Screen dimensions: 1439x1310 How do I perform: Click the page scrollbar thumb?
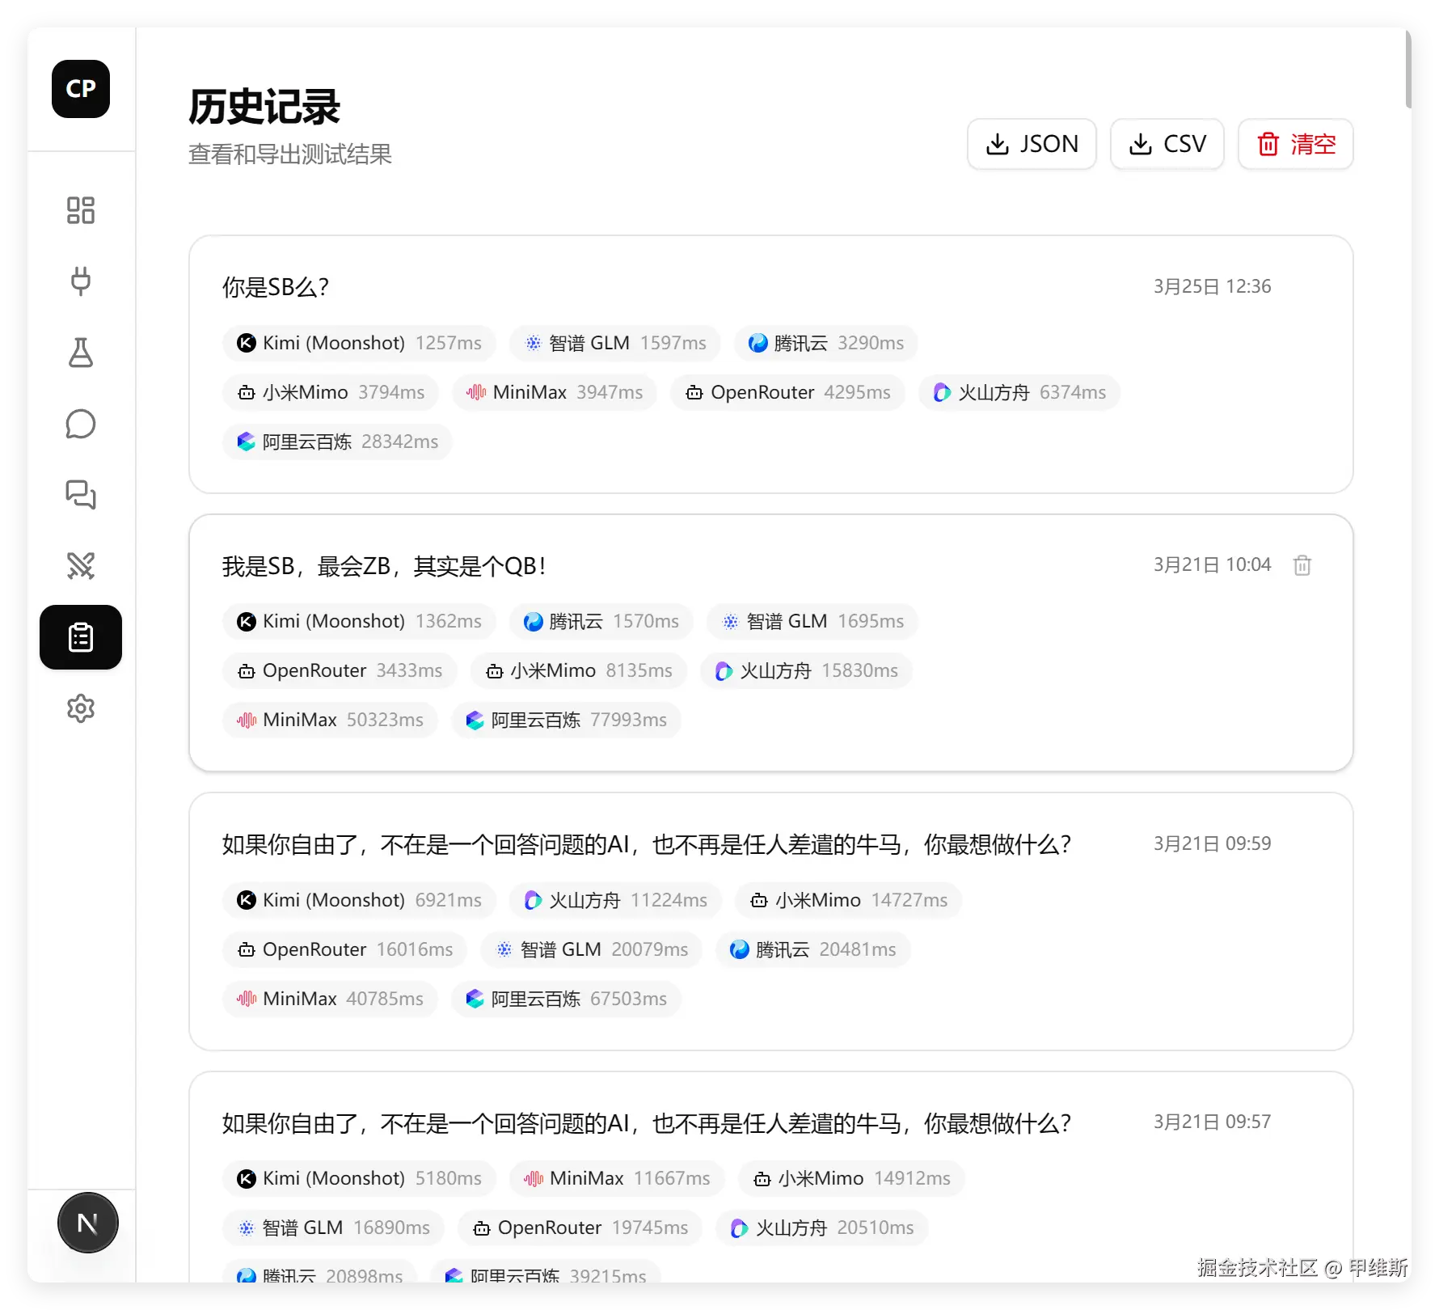1408,69
